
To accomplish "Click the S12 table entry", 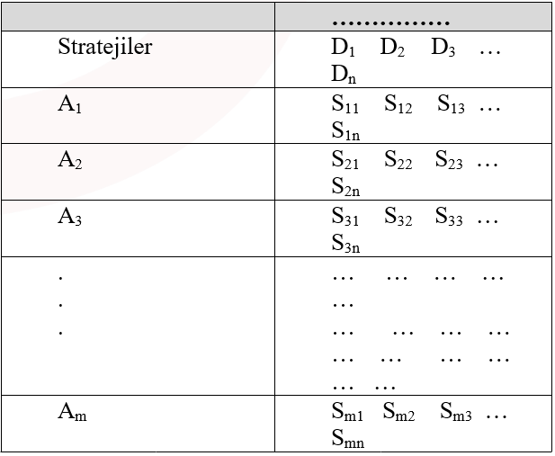I will point(398,106).
